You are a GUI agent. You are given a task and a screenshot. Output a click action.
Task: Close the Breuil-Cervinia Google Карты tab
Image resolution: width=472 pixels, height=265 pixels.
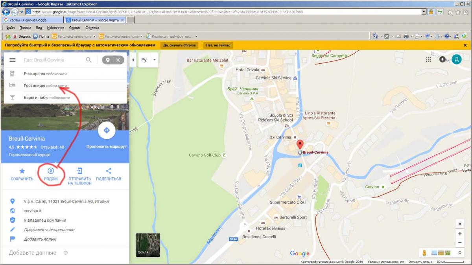pyautogui.click(x=122, y=20)
